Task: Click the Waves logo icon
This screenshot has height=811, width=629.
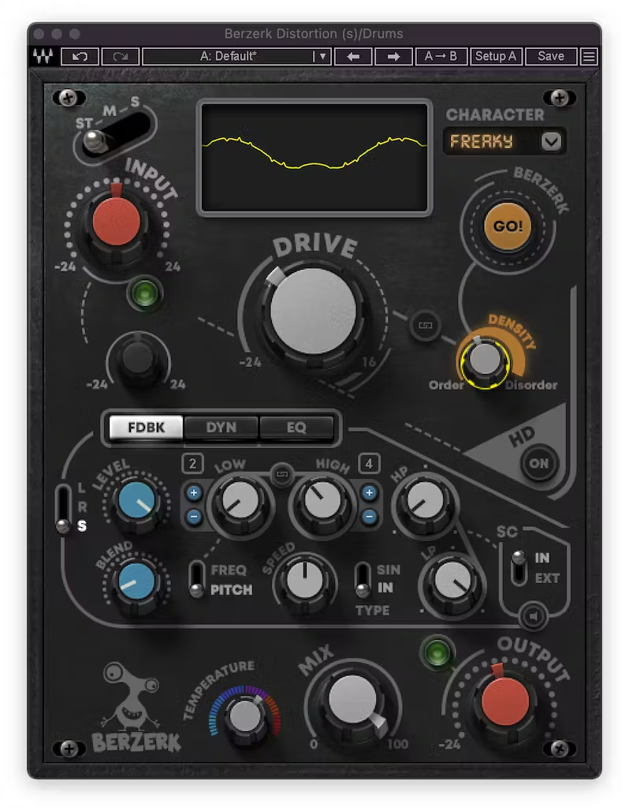Action: click(x=43, y=56)
